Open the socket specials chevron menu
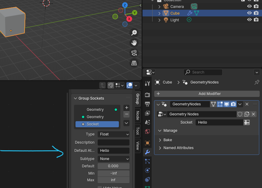Viewport: 262px width, 188px height. point(126,123)
